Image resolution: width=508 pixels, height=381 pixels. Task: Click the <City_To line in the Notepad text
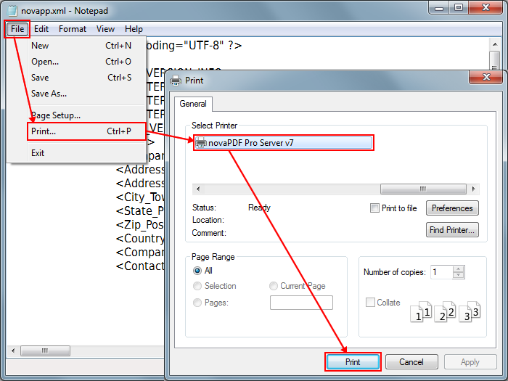click(x=140, y=197)
